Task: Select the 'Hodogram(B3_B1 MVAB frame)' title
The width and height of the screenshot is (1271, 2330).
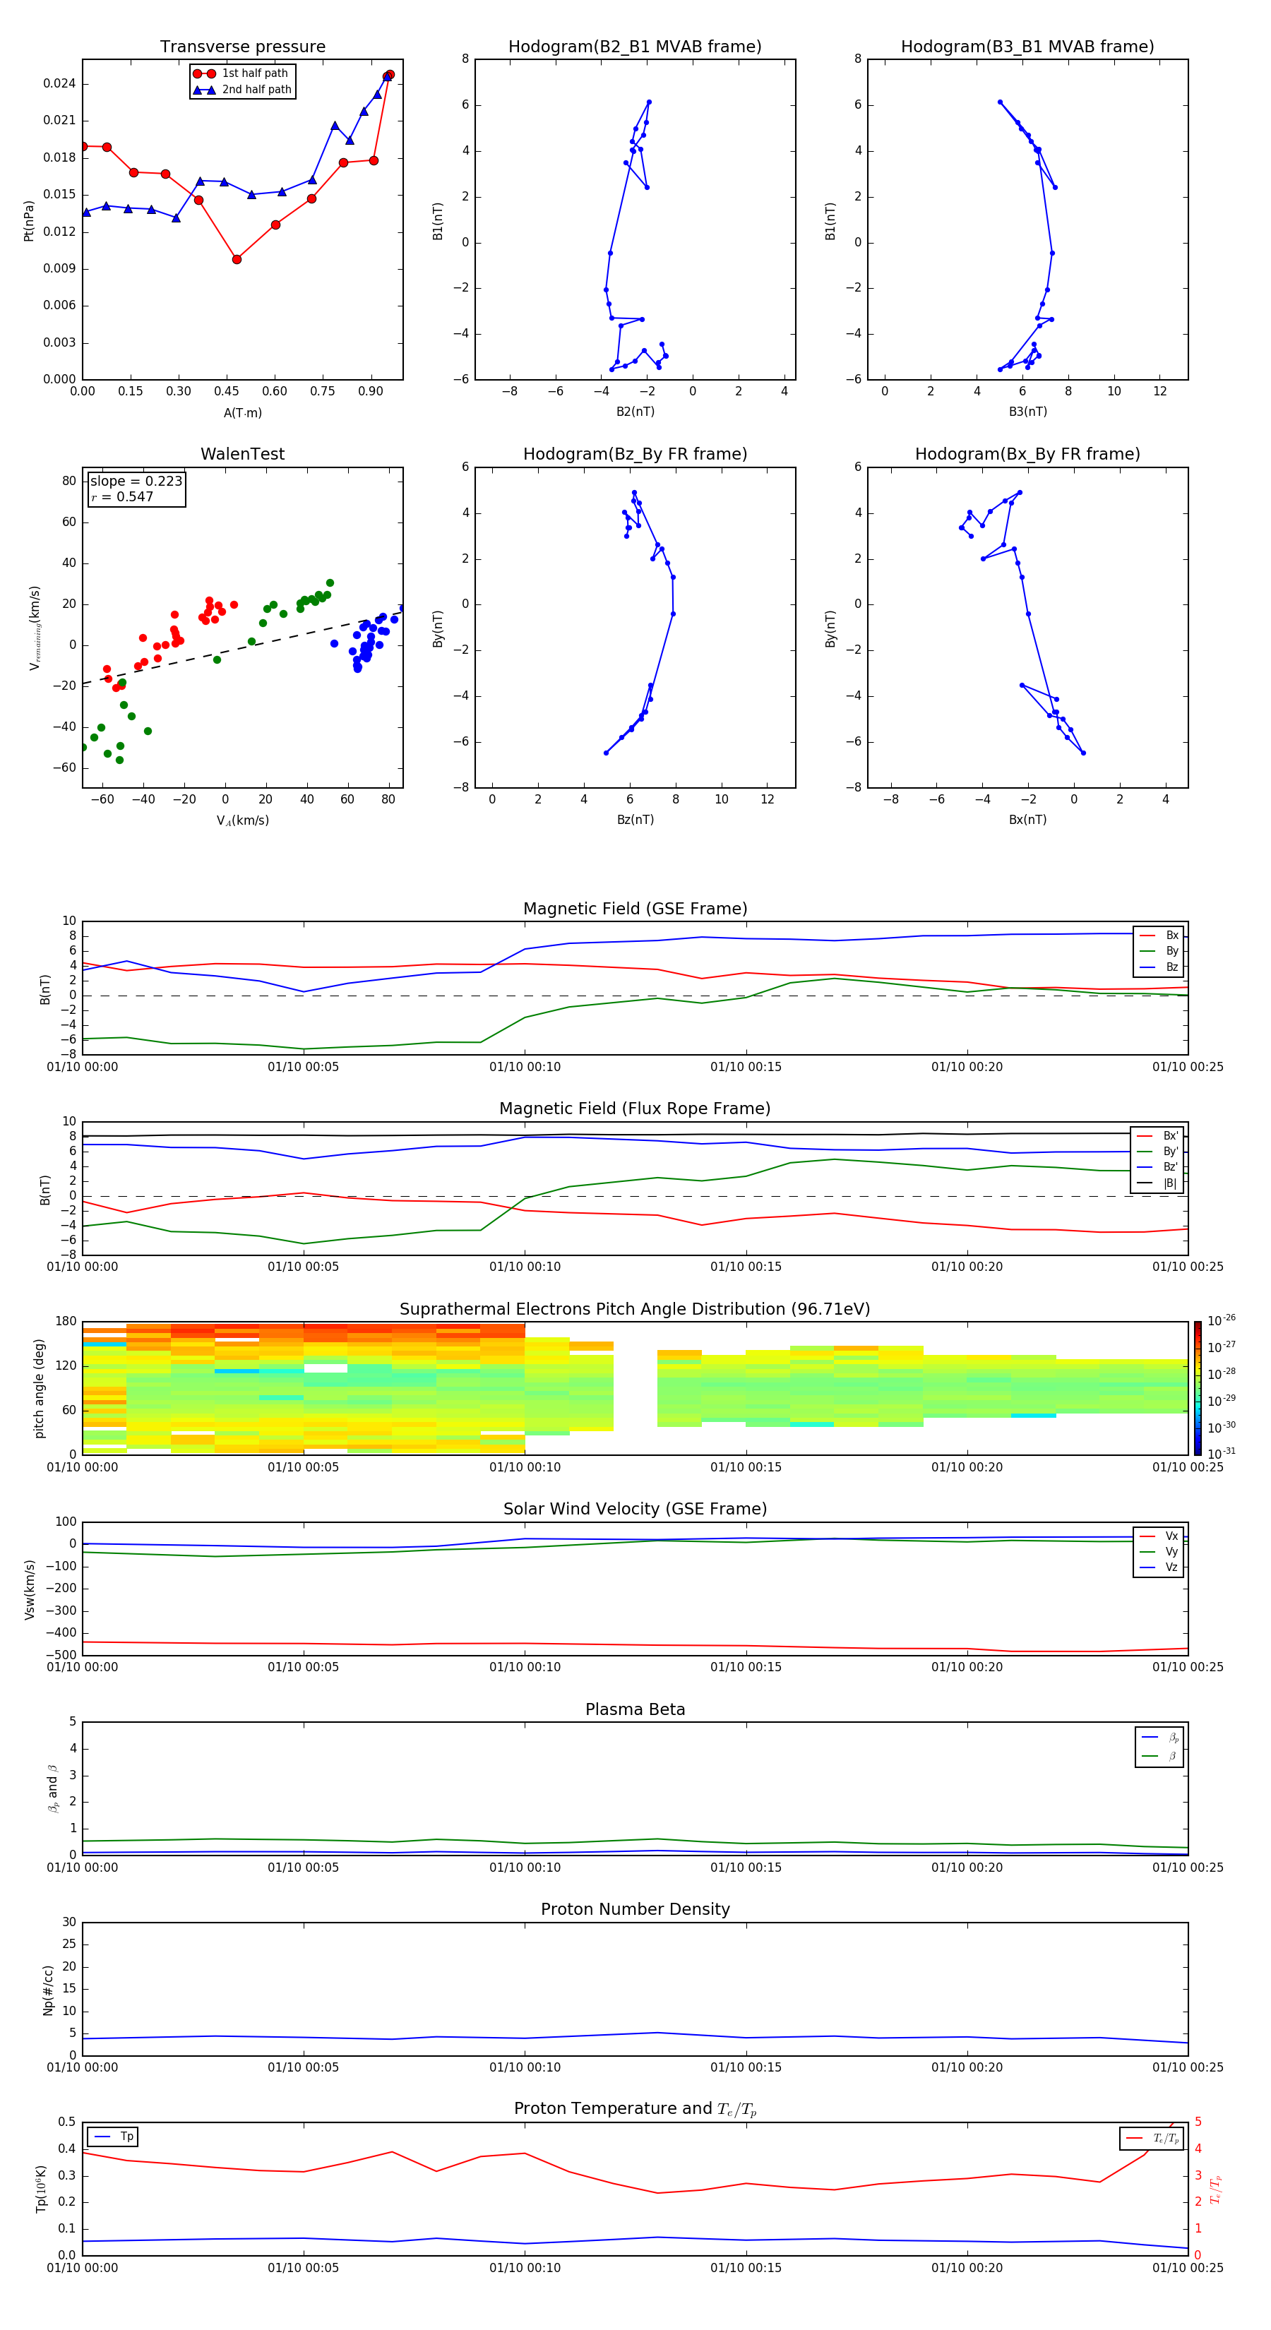Action: click(x=1027, y=47)
